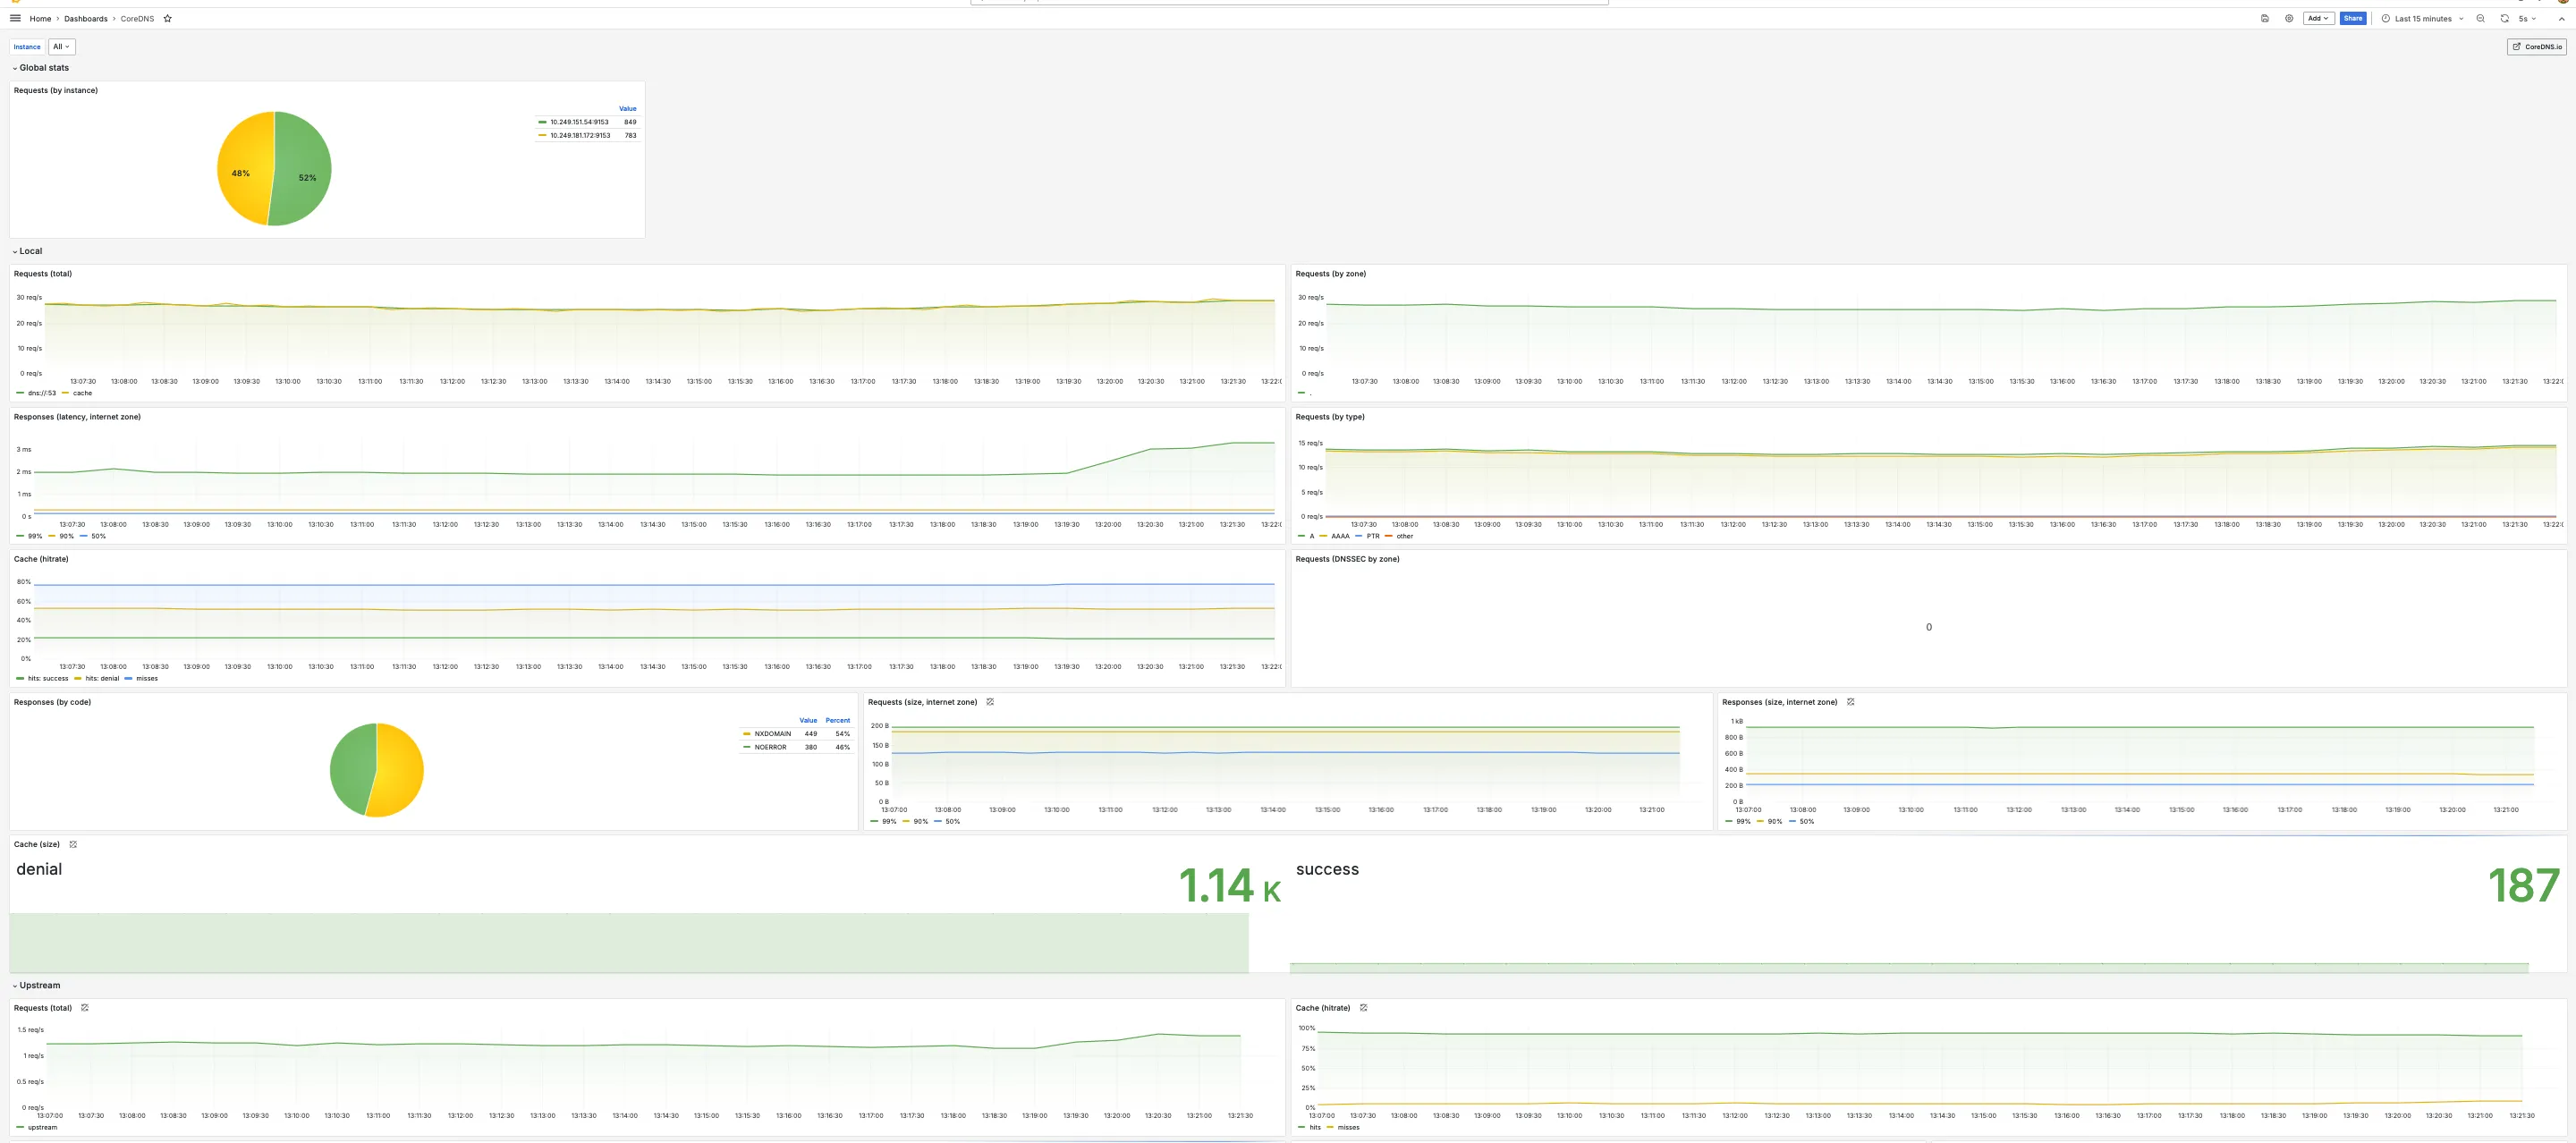The width and height of the screenshot is (2576, 1143).
Task: Open Requests (by instance) panel title menu
Action: (x=56, y=90)
